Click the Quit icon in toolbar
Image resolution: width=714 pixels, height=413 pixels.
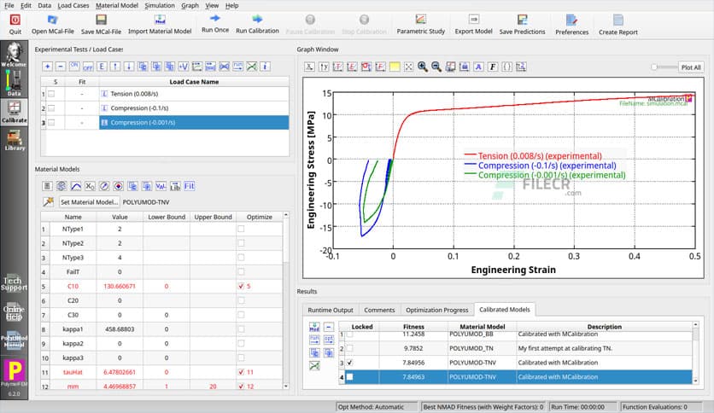(15, 24)
